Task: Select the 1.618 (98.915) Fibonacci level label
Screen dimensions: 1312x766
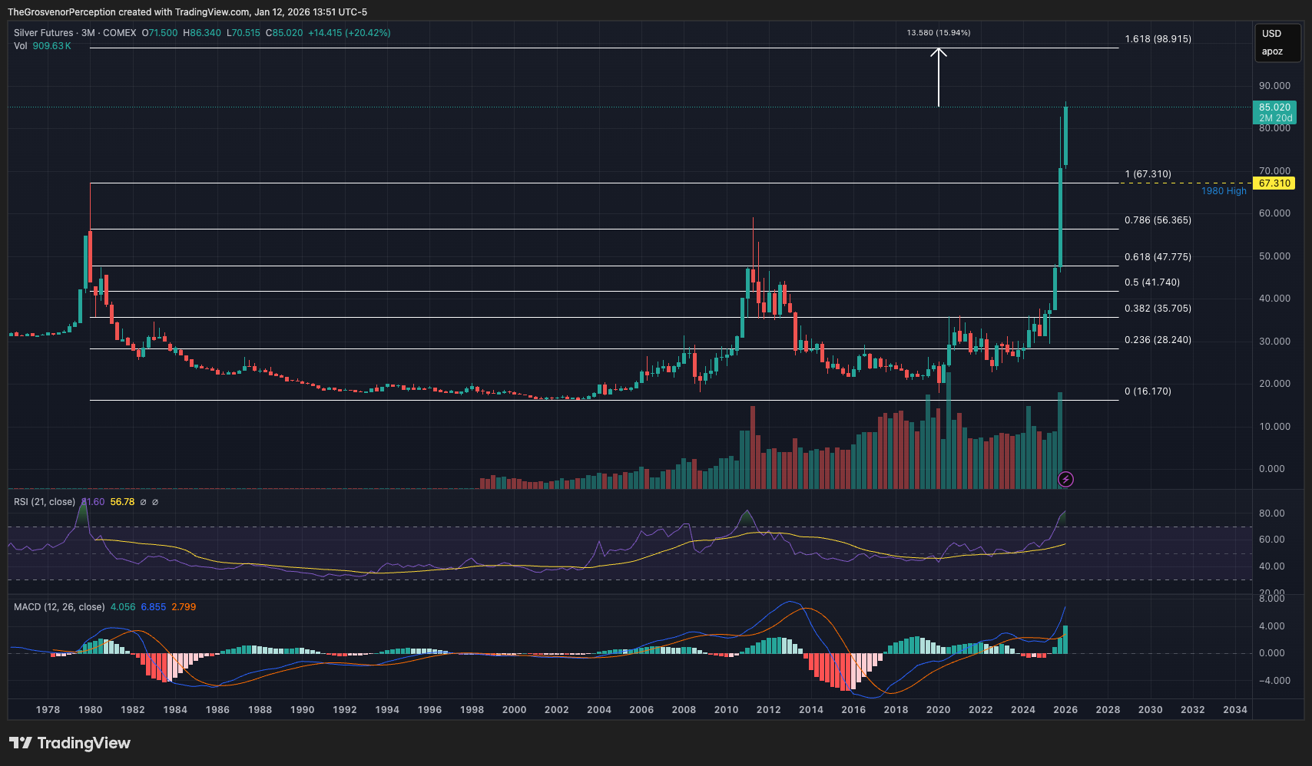Action: [x=1158, y=39]
